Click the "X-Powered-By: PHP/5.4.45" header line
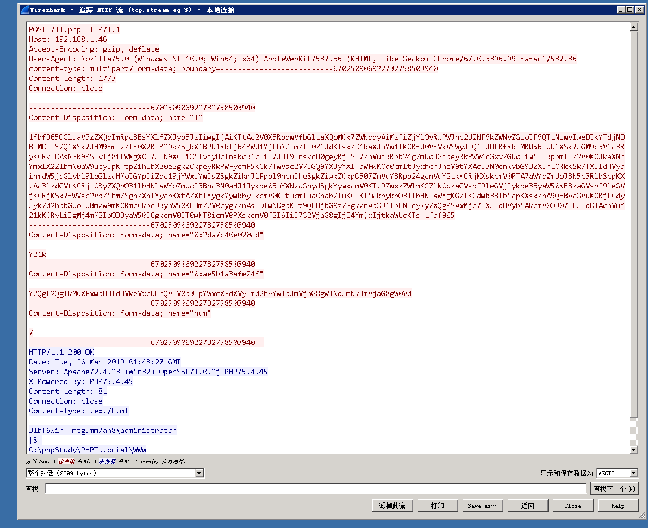 click(80, 381)
